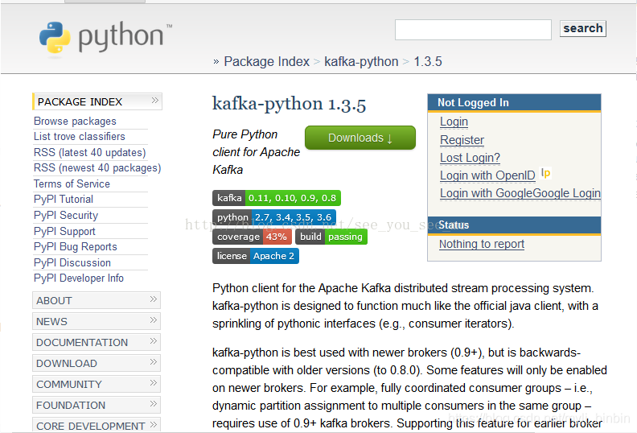Expand the ABOUT sidebar section

97,300
